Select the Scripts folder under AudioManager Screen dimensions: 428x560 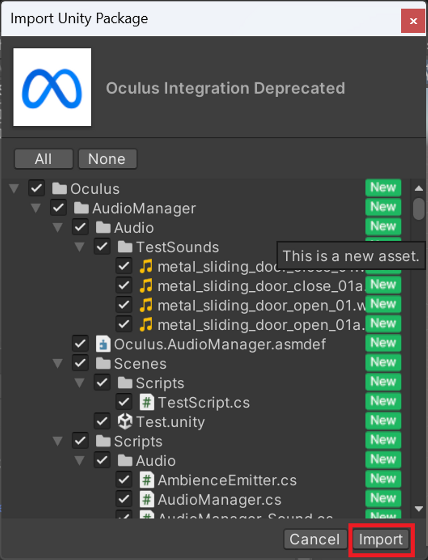point(138,441)
